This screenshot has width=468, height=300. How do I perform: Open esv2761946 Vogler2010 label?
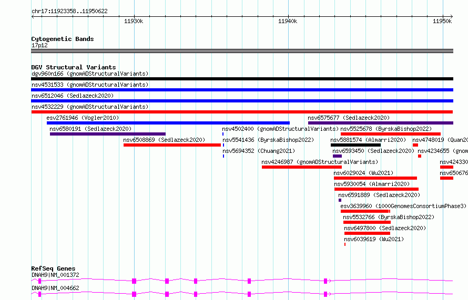[x=83, y=118]
